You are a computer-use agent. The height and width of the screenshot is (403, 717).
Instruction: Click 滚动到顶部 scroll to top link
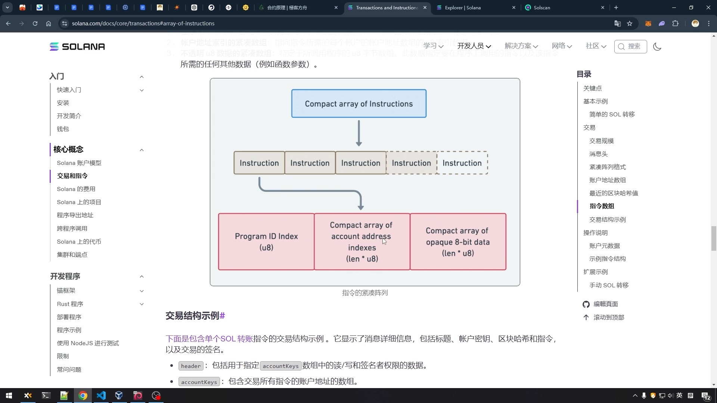click(608, 318)
